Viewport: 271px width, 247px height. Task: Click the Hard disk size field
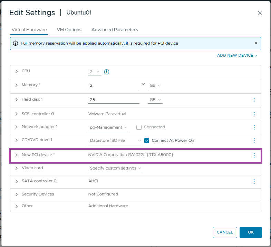114,100
